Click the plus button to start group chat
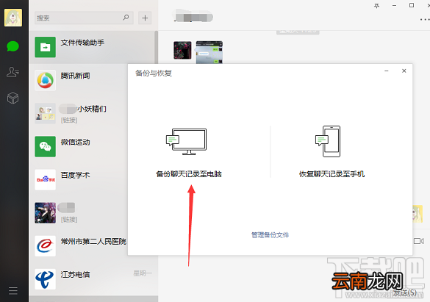This screenshot has width=430, height=302. (145, 18)
